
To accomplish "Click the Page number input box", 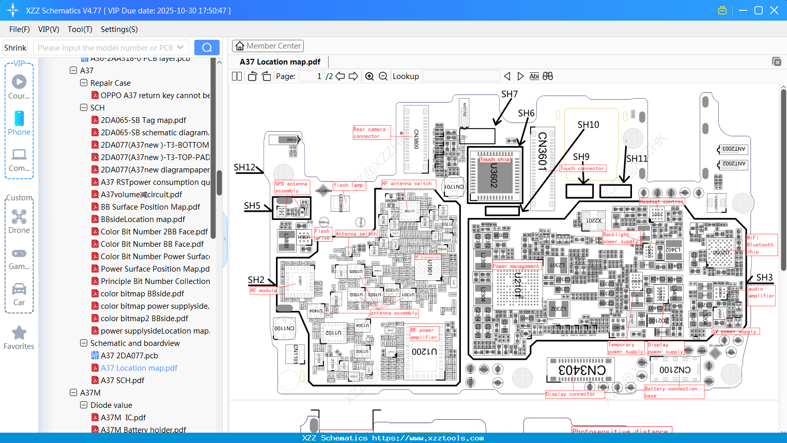I will (311, 76).
